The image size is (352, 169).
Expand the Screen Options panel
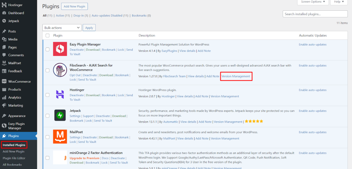313,2
